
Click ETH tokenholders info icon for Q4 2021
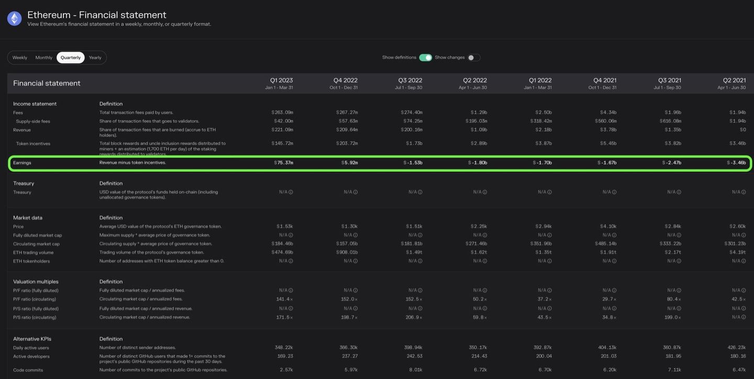click(614, 261)
